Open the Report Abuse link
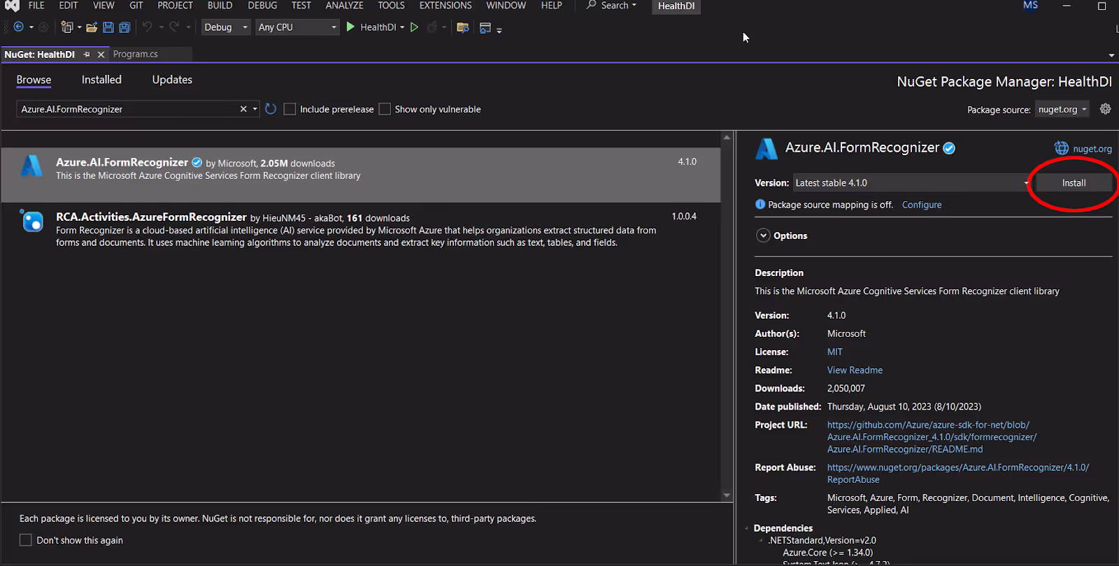1119x566 pixels. point(958,473)
